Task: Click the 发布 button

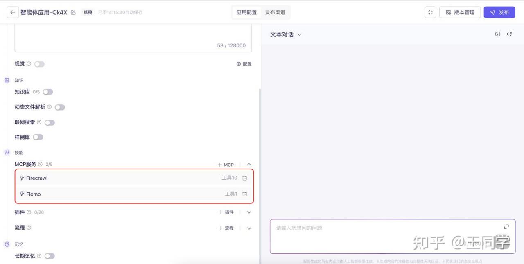Action: [x=499, y=12]
